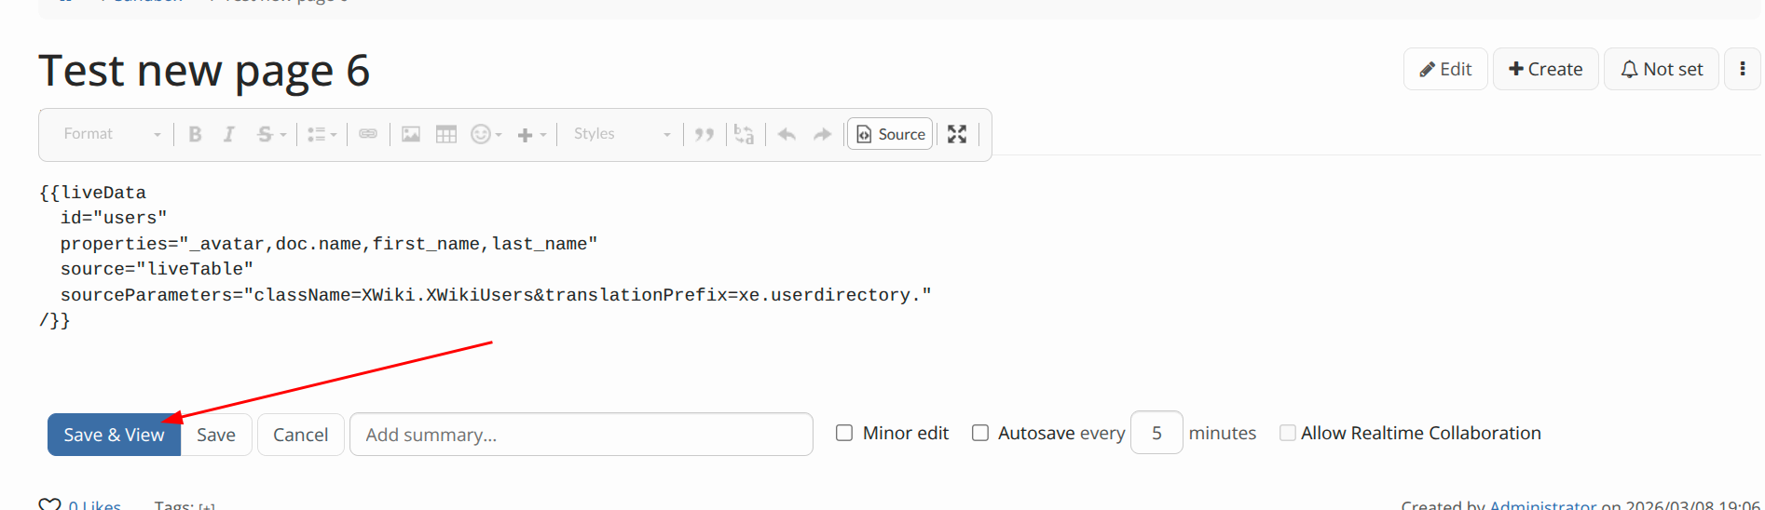Click the insert table icon

click(x=446, y=134)
